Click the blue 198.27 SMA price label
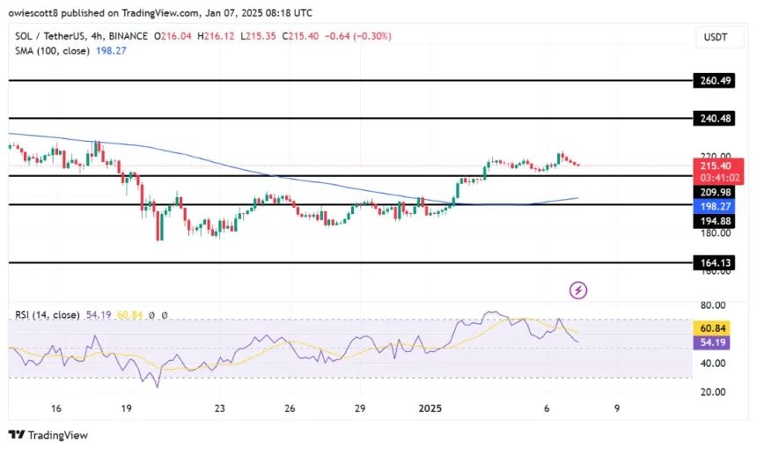 (x=715, y=204)
